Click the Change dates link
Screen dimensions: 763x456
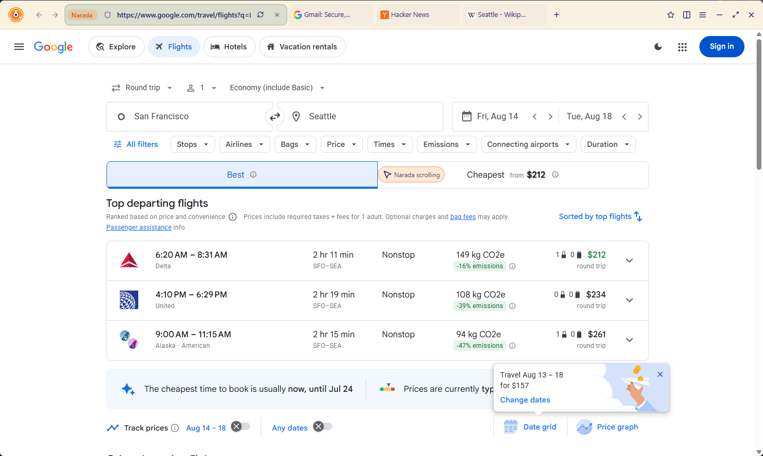(x=525, y=400)
